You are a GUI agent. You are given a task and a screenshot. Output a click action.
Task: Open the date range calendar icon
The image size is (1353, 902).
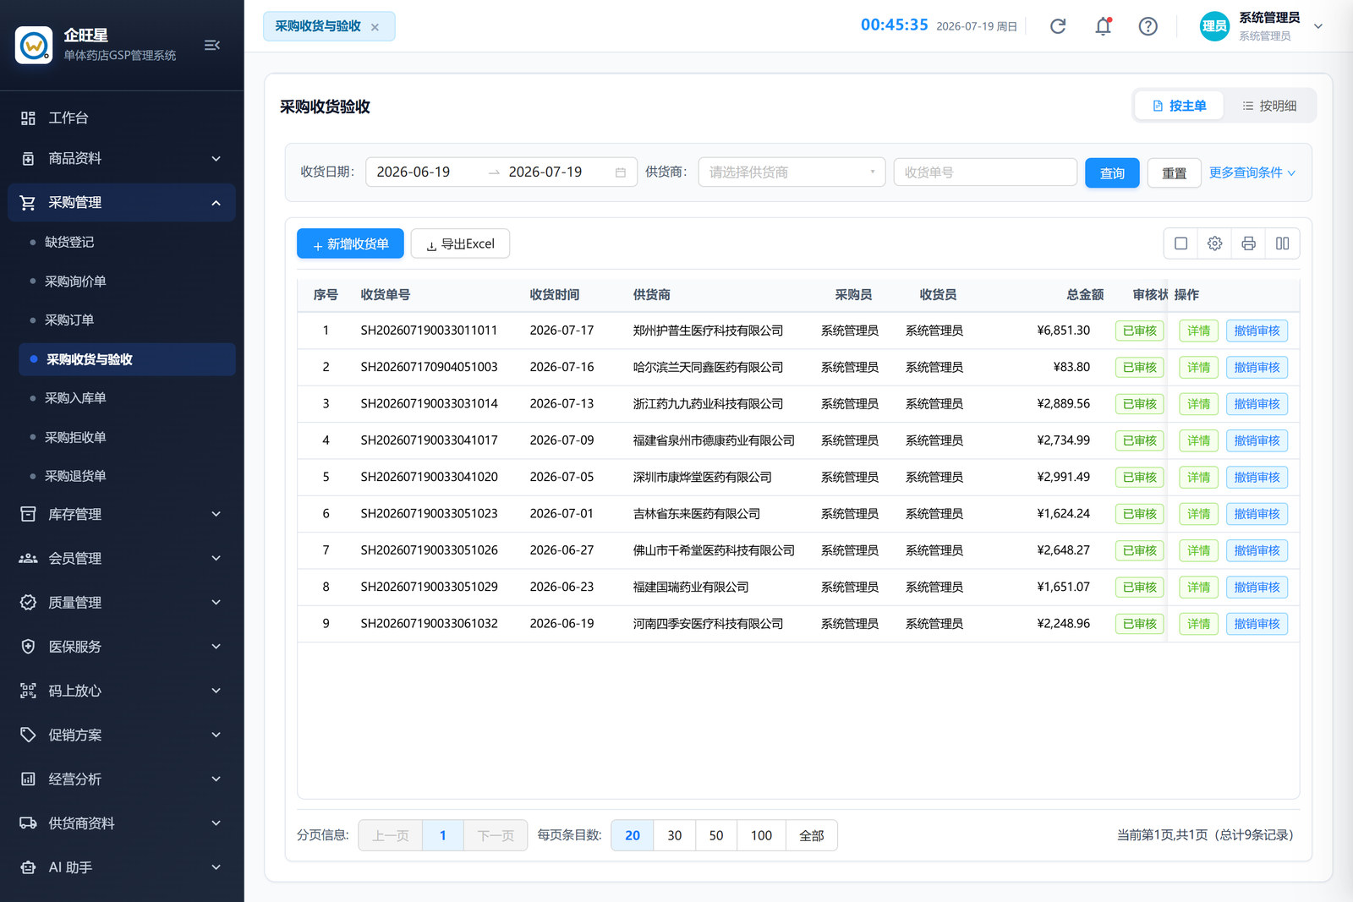[621, 172]
